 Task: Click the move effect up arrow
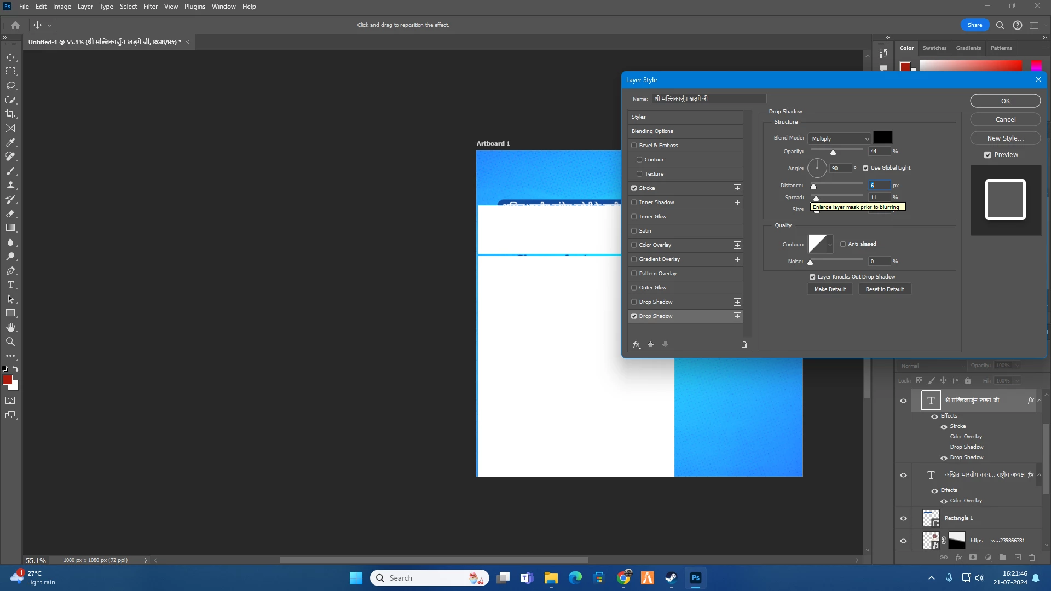pyautogui.click(x=650, y=345)
